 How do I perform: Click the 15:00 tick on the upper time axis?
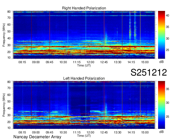tap(145, 62)
